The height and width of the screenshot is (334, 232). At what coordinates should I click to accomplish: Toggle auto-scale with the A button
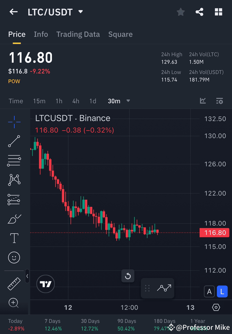[x=209, y=291]
